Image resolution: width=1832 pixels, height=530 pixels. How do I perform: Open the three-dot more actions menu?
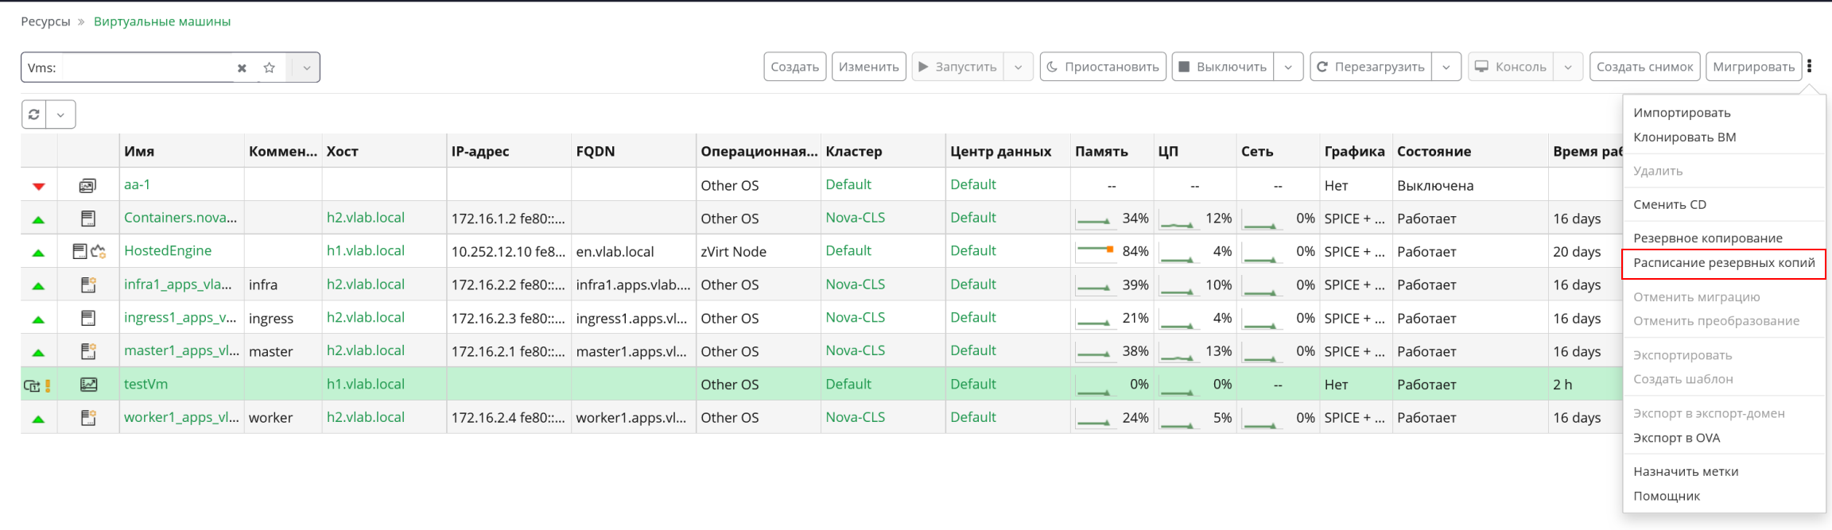(1809, 67)
